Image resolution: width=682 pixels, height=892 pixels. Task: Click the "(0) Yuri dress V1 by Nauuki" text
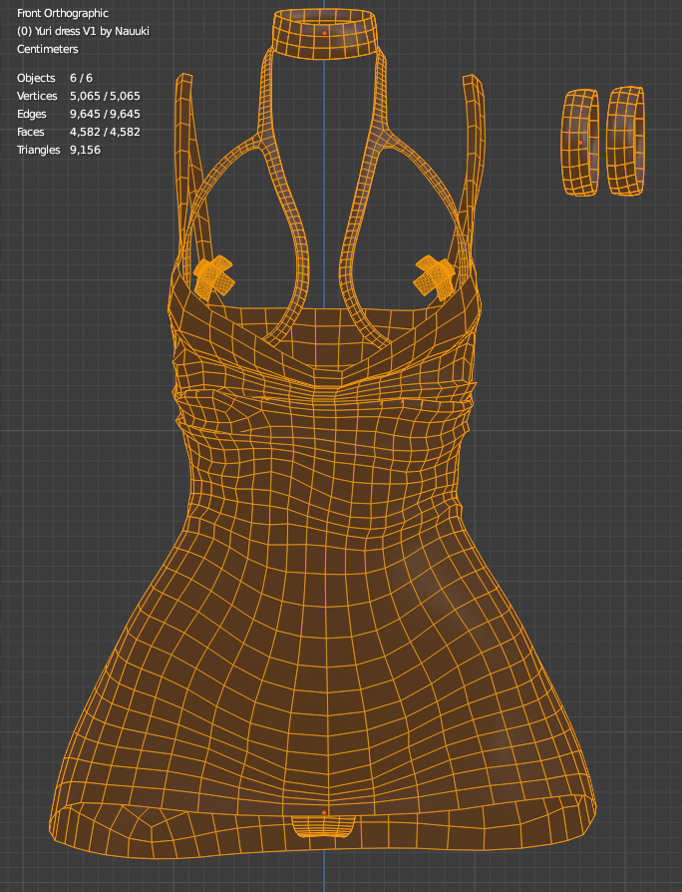(83, 31)
